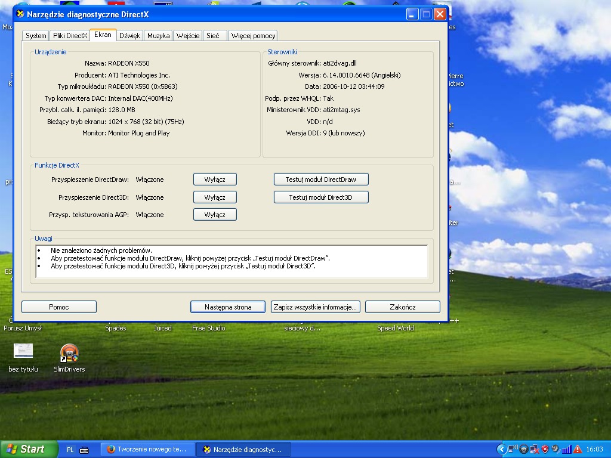
Task: Select 'Narzędzie diagnostyc...' taskbar button
Action: [x=243, y=450]
